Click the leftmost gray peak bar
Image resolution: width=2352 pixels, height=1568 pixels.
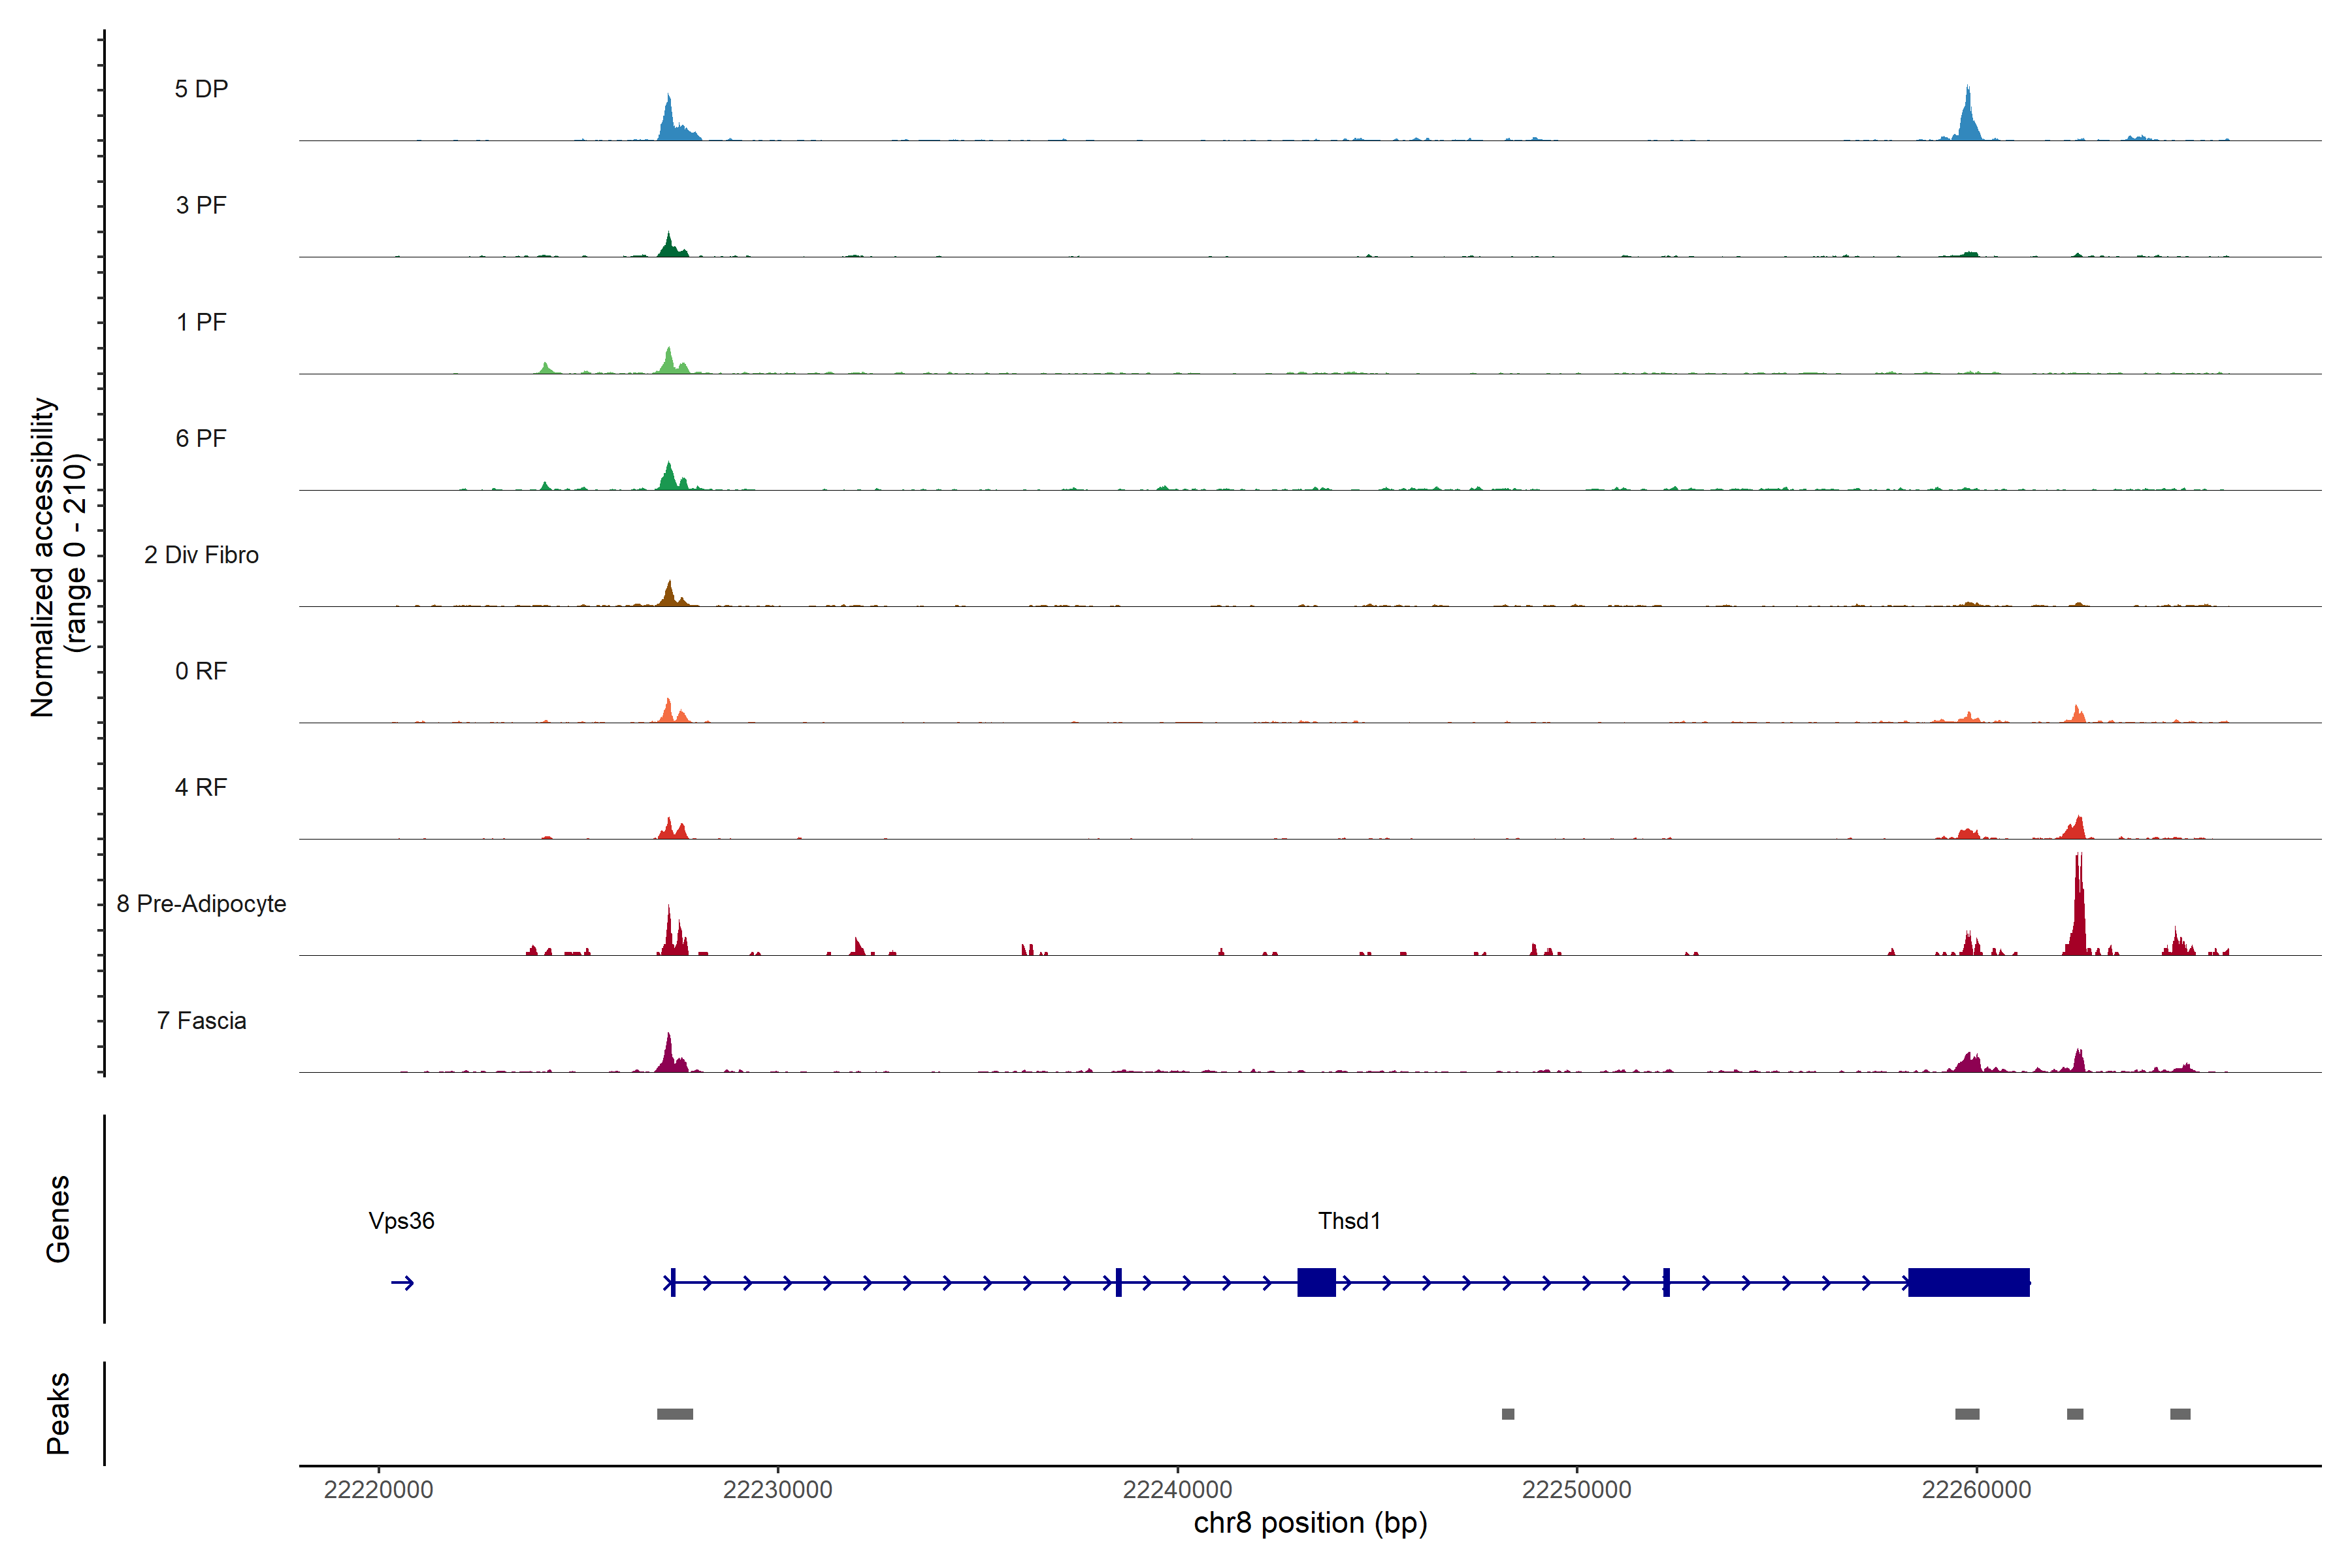675,1414
